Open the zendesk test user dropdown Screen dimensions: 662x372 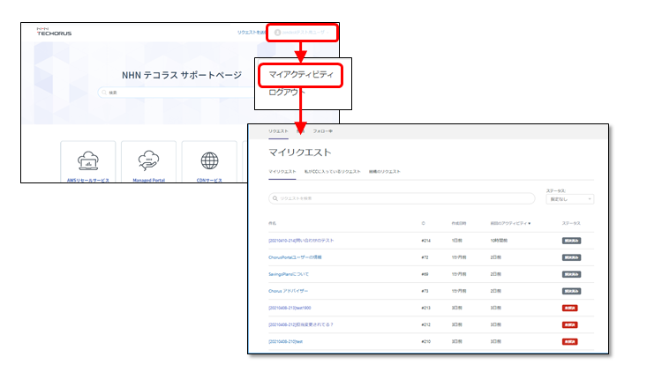(302, 33)
